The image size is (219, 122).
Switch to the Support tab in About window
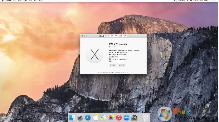pyautogui.click(x=120, y=36)
